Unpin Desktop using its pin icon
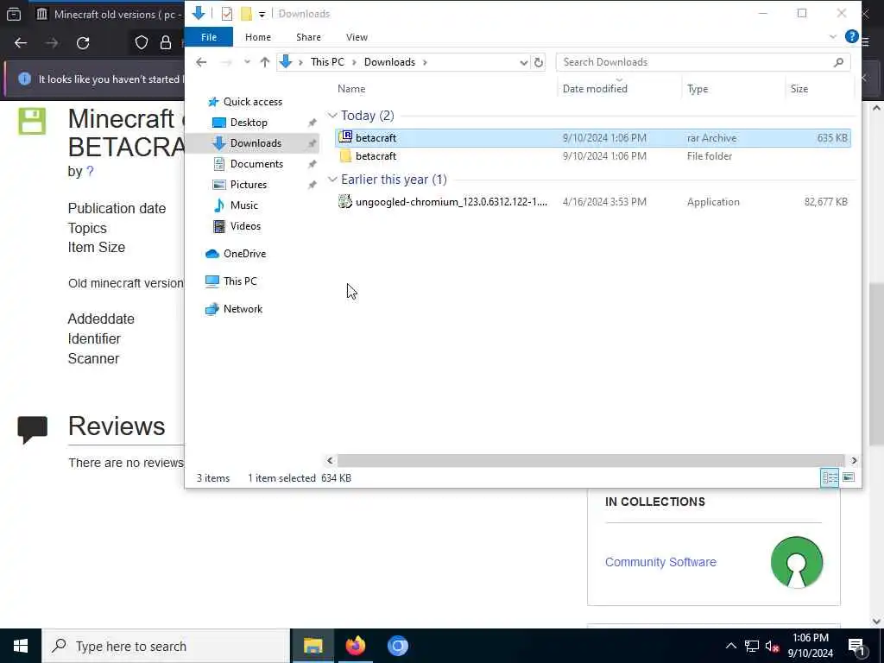 [312, 123]
